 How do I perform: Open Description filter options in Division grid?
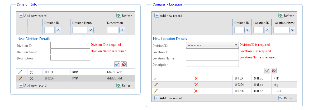(122, 30)
